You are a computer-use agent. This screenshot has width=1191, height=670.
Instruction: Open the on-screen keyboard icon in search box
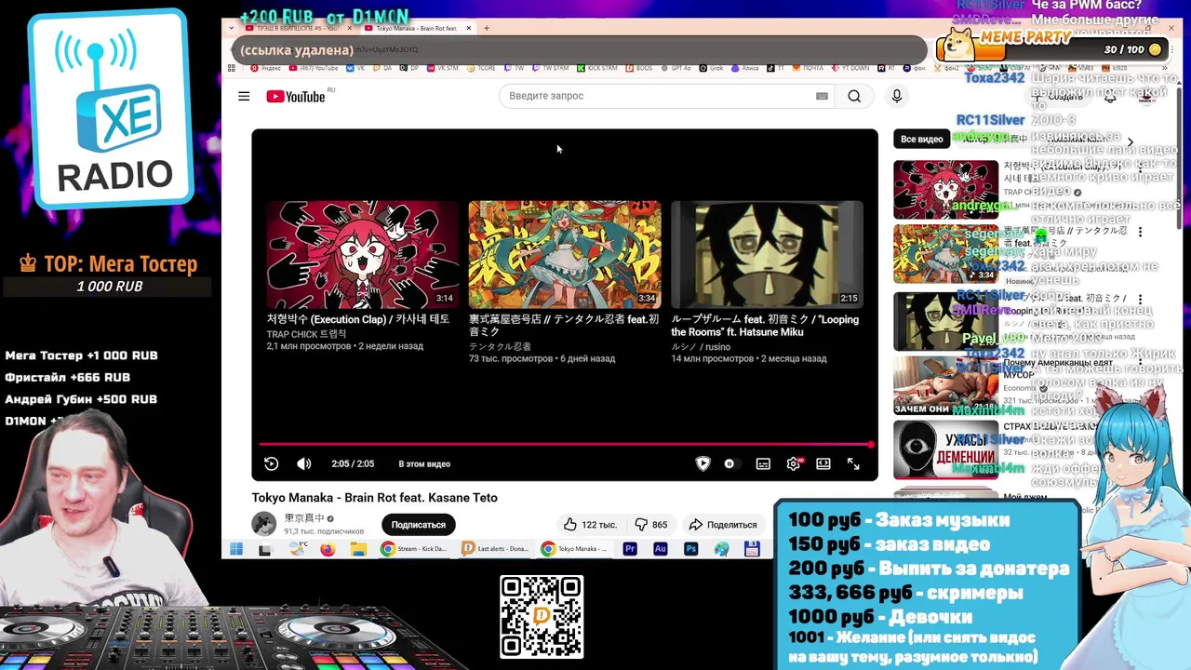point(822,96)
